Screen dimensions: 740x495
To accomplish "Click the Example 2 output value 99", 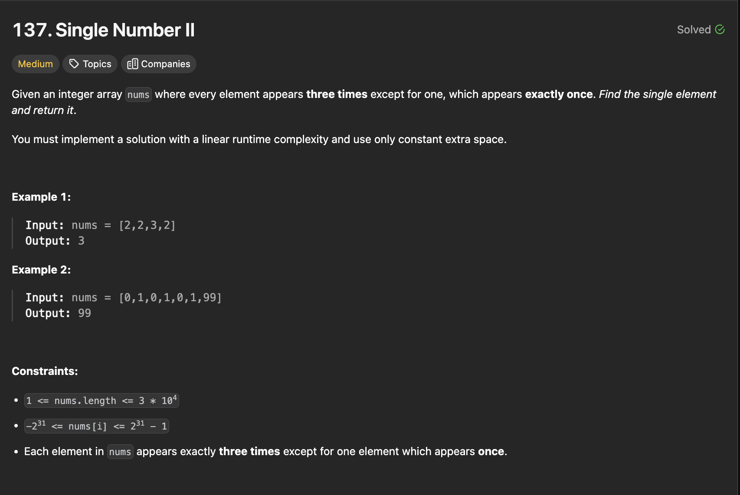I will pyautogui.click(x=85, y=313).
